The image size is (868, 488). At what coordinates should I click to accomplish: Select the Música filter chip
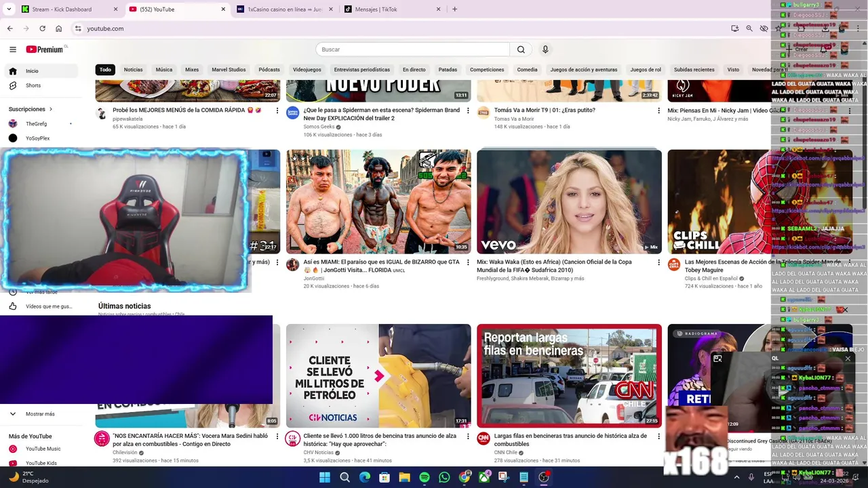coord(164,70)
